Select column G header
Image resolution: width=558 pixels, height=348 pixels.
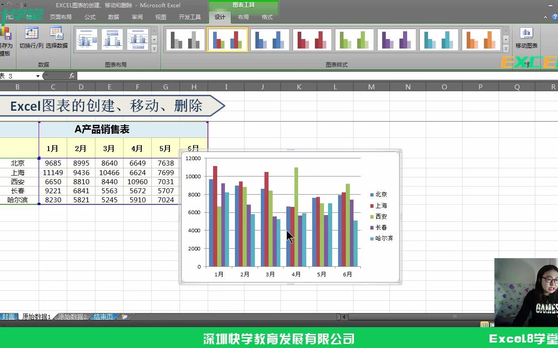click(x=165, y=86)
